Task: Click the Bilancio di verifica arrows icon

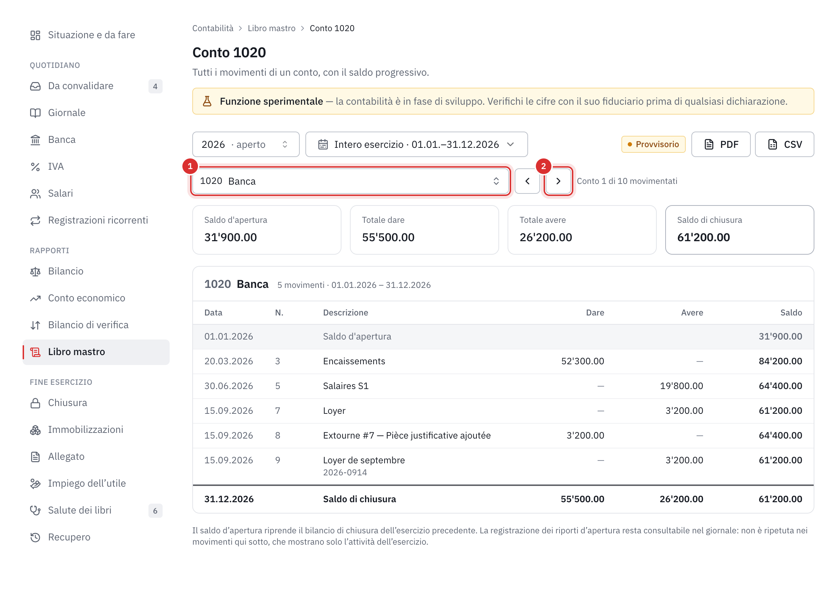Action: tap(35, 326)
